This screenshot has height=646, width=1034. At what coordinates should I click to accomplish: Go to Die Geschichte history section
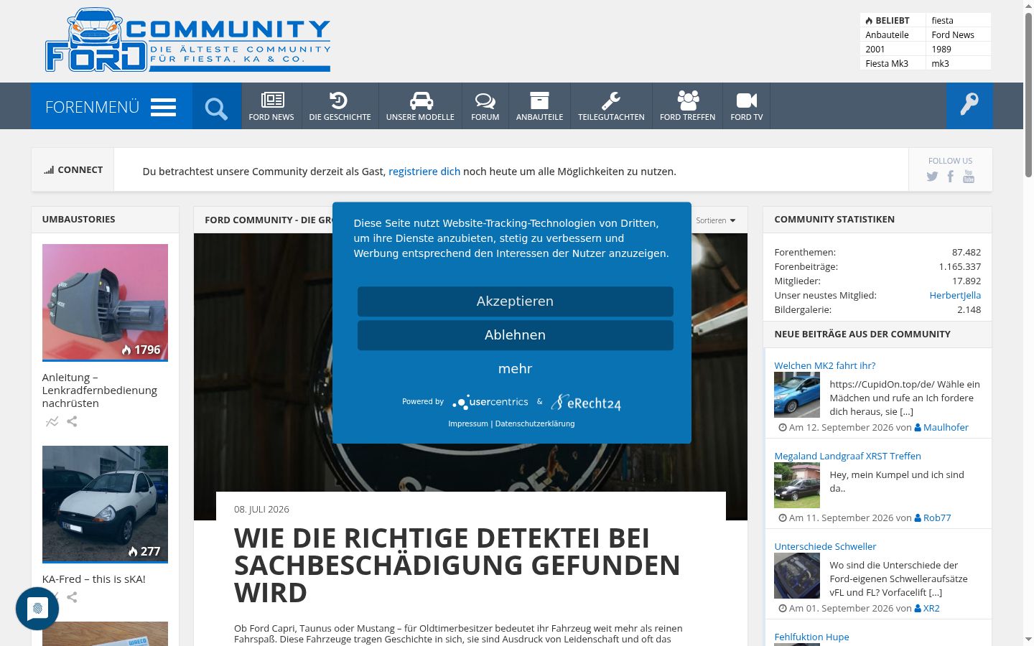pos(340,106)
